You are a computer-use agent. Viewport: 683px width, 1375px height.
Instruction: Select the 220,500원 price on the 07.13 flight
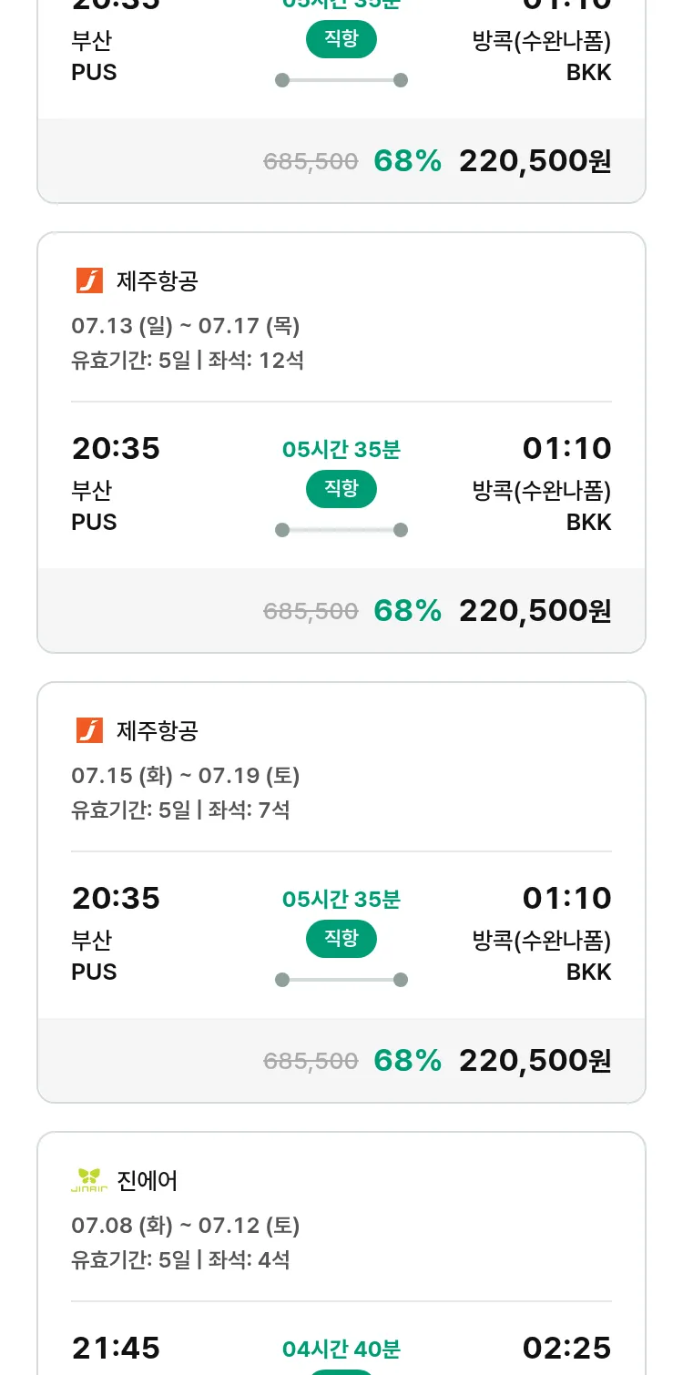tap(535, 610)
